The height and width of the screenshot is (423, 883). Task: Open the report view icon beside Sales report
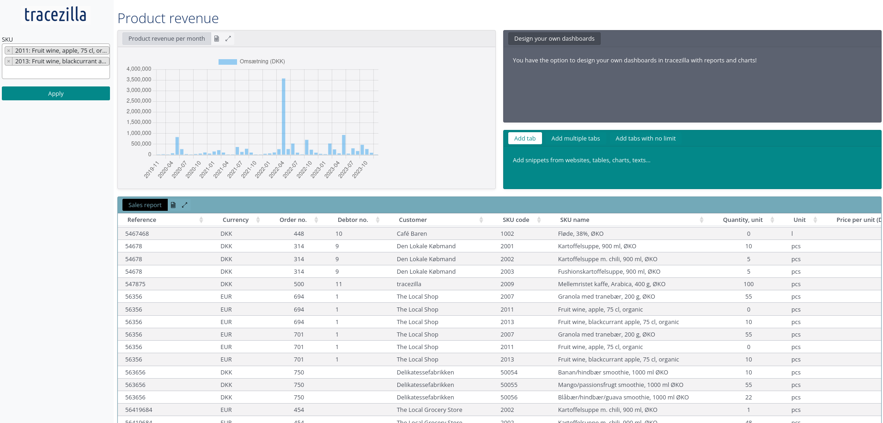[x=173, y=205]
